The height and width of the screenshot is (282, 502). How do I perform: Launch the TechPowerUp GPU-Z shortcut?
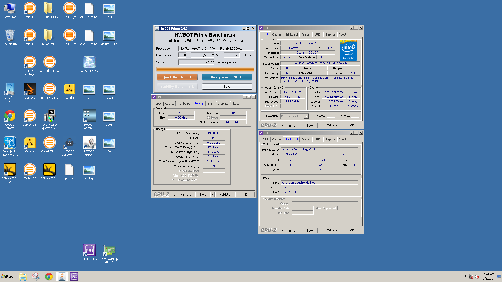pos(109,254)
